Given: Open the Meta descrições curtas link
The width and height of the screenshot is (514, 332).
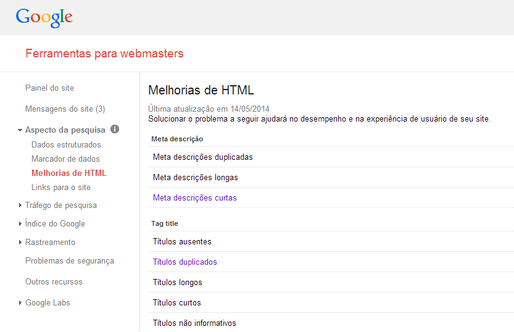Looking at the screenshot, I should coord(194,198).
